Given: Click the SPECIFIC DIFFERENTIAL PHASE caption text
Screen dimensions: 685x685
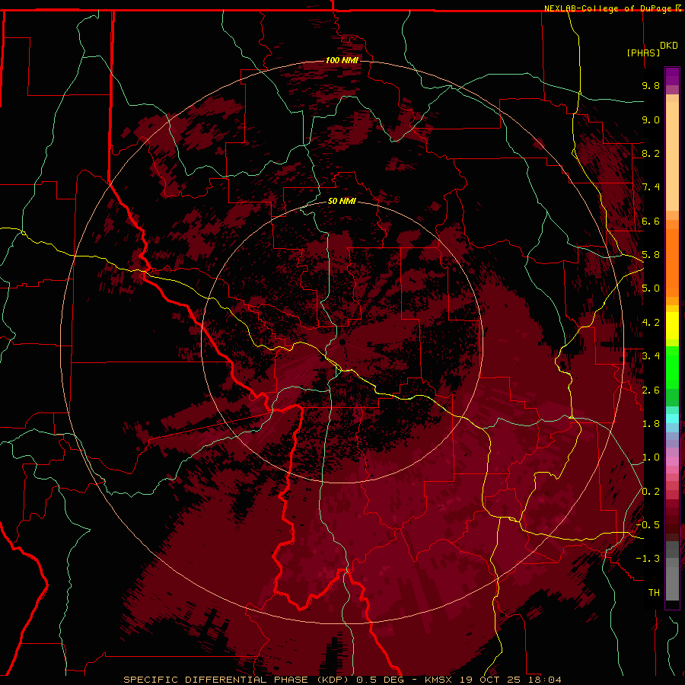Looking at the screenshot, I should tap(217, 680).
